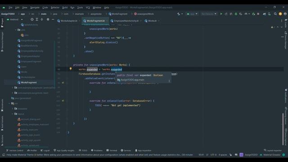The height and width of the screenshot is (162, 288).
Task: Toggle the Bookmarks side panel
Action: tap(2, 105)
